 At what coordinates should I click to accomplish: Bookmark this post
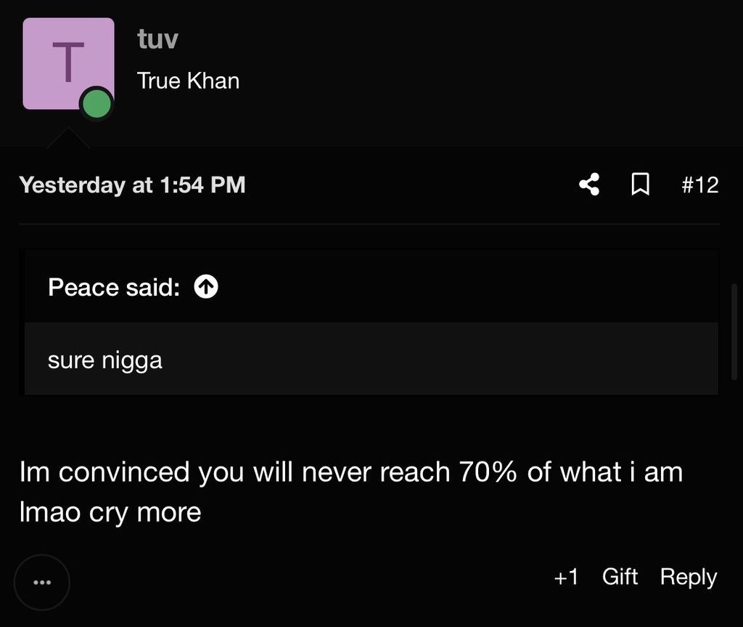(640, 185)
